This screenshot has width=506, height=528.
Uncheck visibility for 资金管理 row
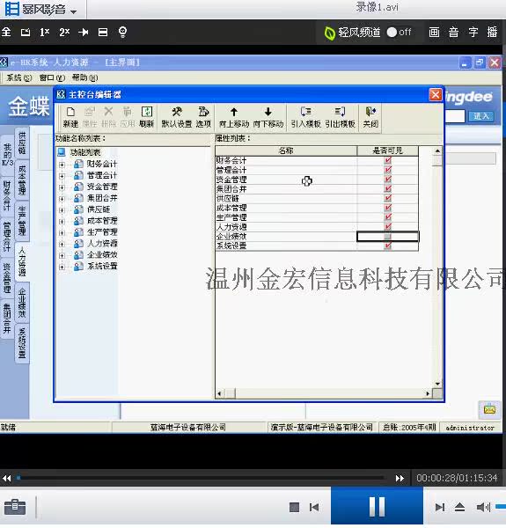tap(388, 180)
